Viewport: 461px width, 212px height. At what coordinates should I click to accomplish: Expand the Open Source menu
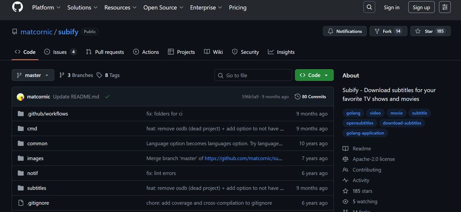click(163, 8)
